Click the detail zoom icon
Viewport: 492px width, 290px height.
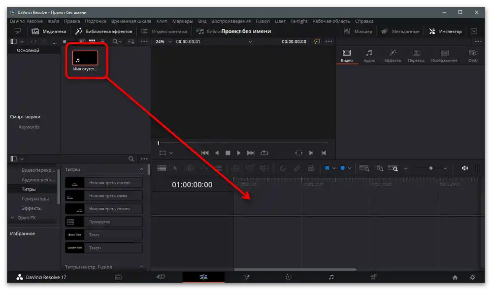click(x=380, y=168)
